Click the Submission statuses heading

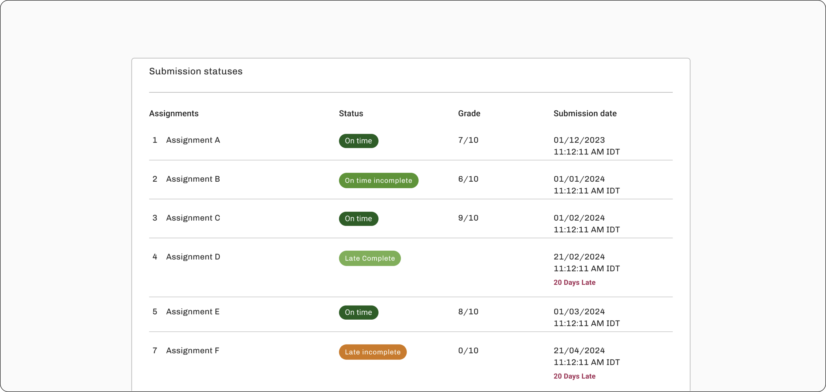pos(196,71)
